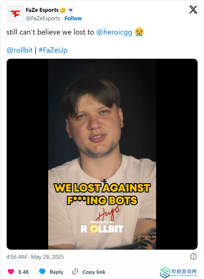Click the blue reply speech bubble icon

(42, 272)
